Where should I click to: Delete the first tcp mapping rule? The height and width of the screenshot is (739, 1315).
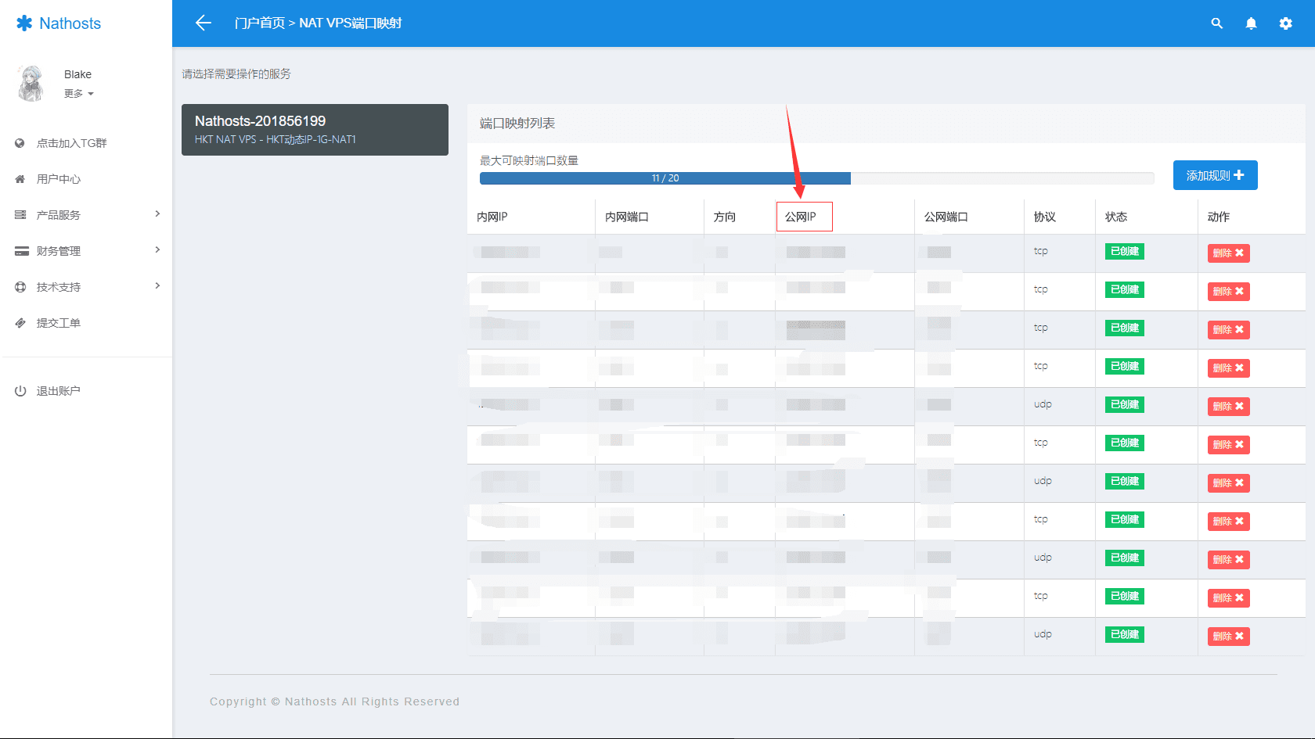[1228, 253]
